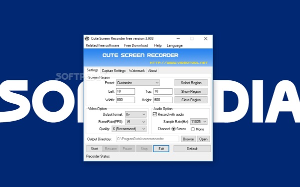
Task: Expand the FrameRate(FPS) dropdown
Action: pyautogui.click(x=135, y=122)
